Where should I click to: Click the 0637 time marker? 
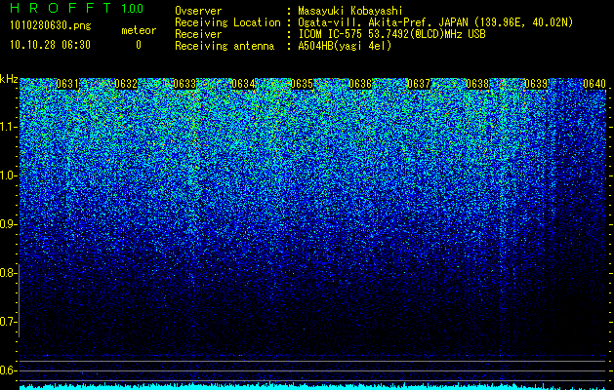pyautogui.click(x=419, y=84)
